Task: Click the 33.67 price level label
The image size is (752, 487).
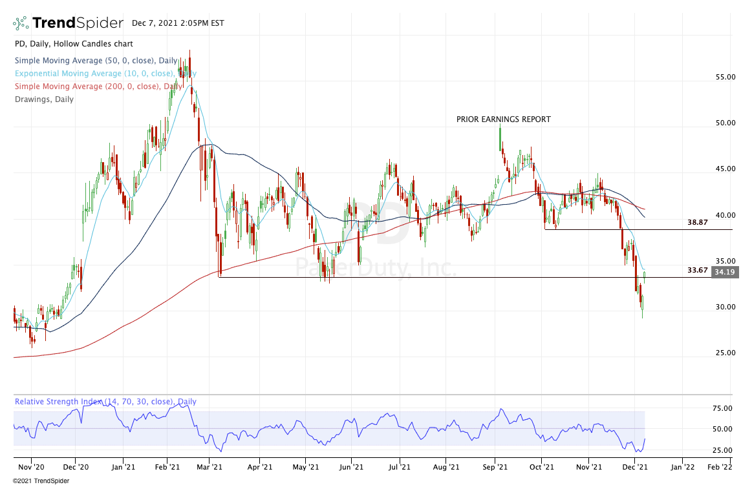Action: 697,270
